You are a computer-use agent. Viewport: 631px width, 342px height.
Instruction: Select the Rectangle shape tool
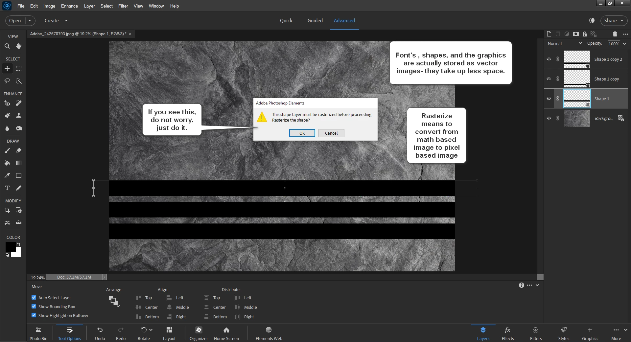19,175
